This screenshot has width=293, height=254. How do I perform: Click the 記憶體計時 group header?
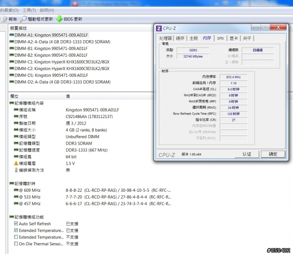coord(22,184)
